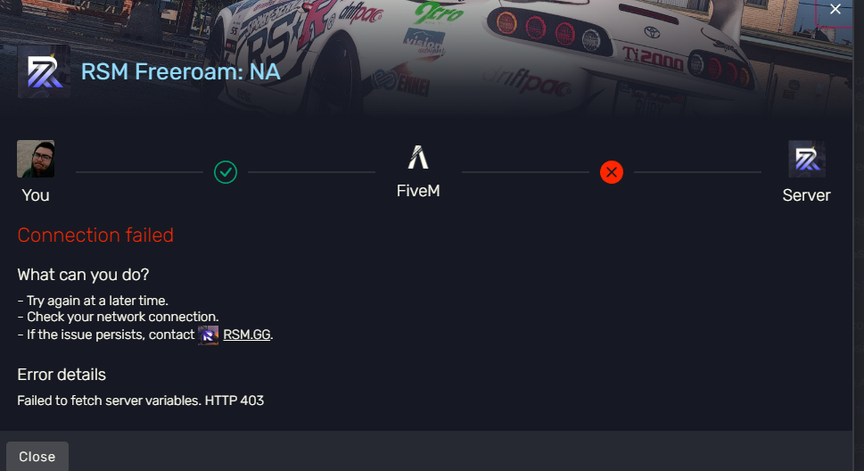Screen dimensions: 864x471
Task: Click the small RSM icon before RSM.GG
Action: (209, 335)
